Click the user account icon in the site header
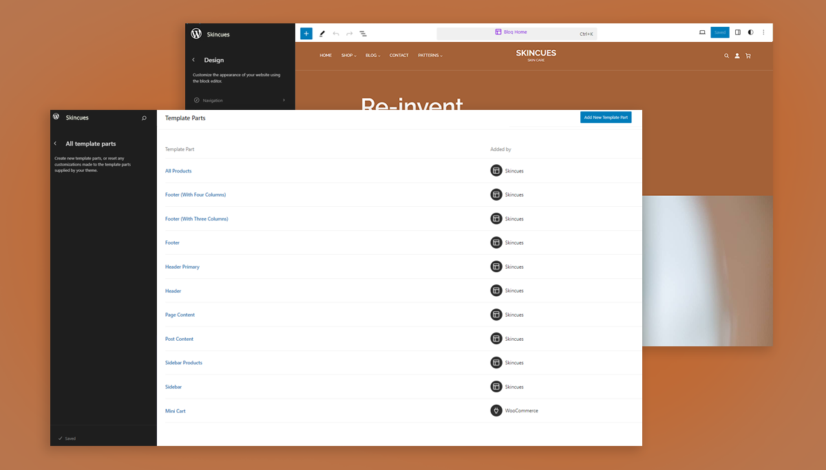 pyautogui.click(x=737, y=56)
